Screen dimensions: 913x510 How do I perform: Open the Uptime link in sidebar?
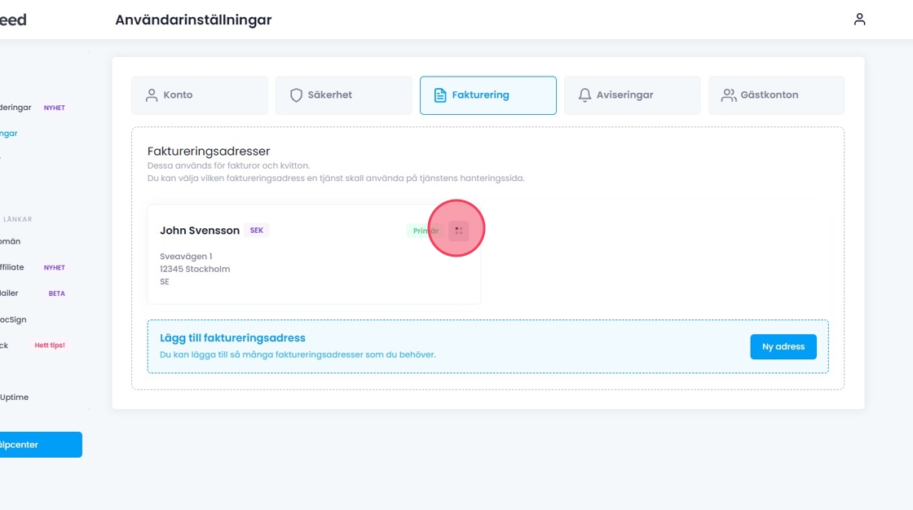click(14, 398)
